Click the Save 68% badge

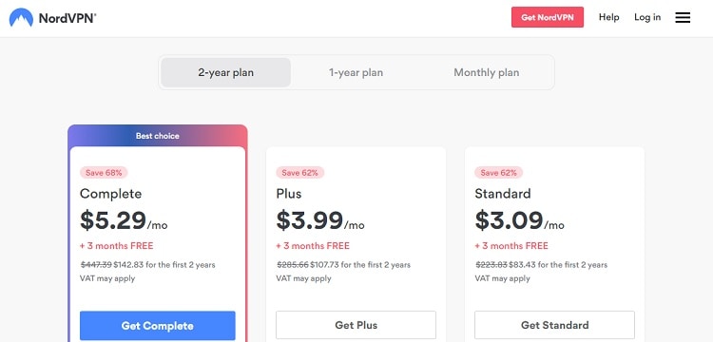click(x=104, y=173)
